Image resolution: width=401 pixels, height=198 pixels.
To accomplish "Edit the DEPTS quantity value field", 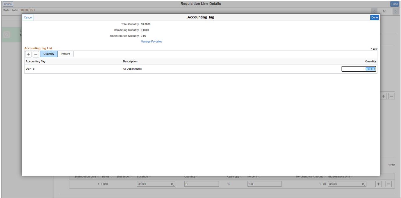I will [359, 69].
